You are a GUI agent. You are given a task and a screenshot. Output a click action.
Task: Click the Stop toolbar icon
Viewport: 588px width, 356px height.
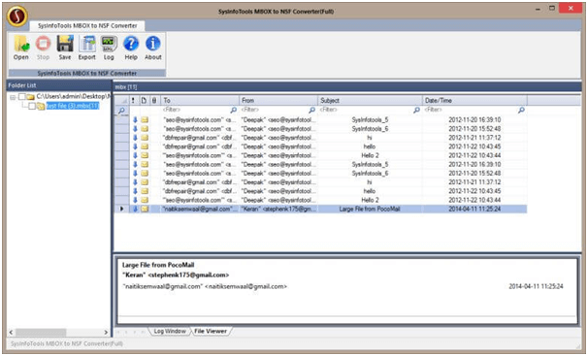point(43,48)
